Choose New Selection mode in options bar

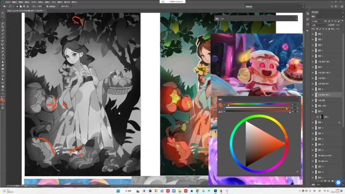tap(17, 6)
